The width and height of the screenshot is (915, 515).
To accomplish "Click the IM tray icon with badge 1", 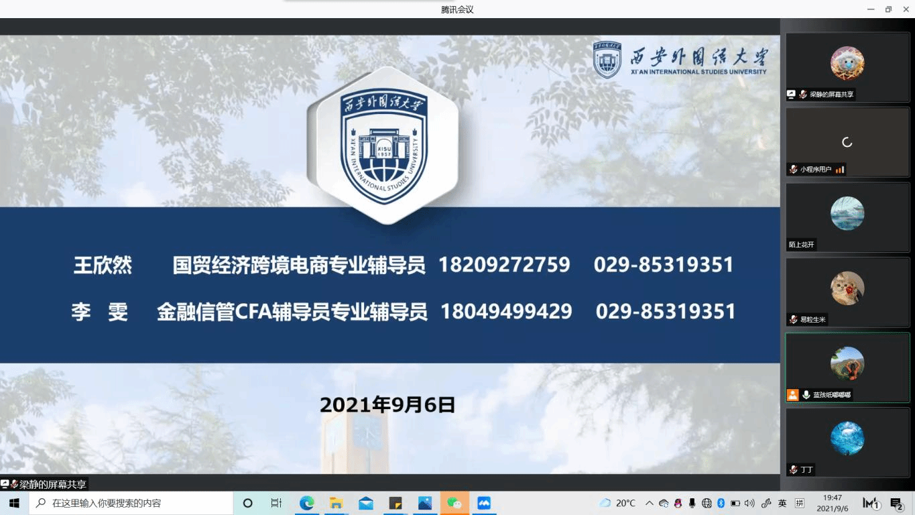I will [871, 503].
